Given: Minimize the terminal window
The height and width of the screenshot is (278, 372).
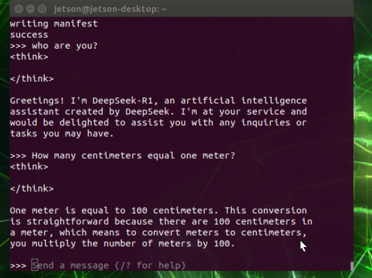Looking at the screenshot, I should tap(30, 9).
